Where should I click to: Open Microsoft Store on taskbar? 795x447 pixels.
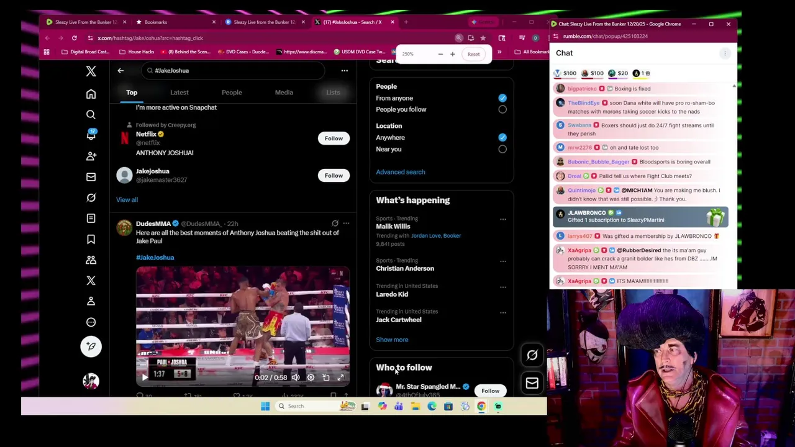448,406
